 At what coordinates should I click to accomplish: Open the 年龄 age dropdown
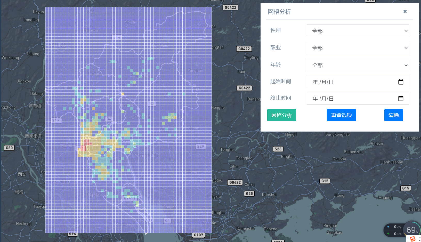click(x=358, y=65)
